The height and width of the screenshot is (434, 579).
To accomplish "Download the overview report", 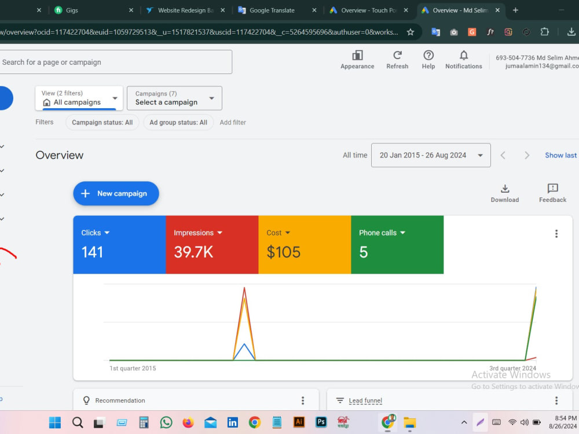I will (505, 193).
